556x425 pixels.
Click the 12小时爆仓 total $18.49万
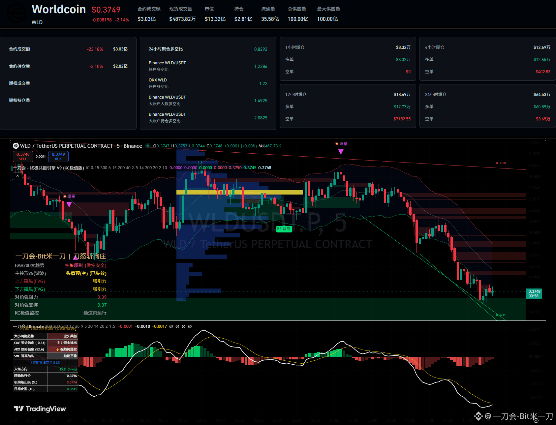coord(402,95)
